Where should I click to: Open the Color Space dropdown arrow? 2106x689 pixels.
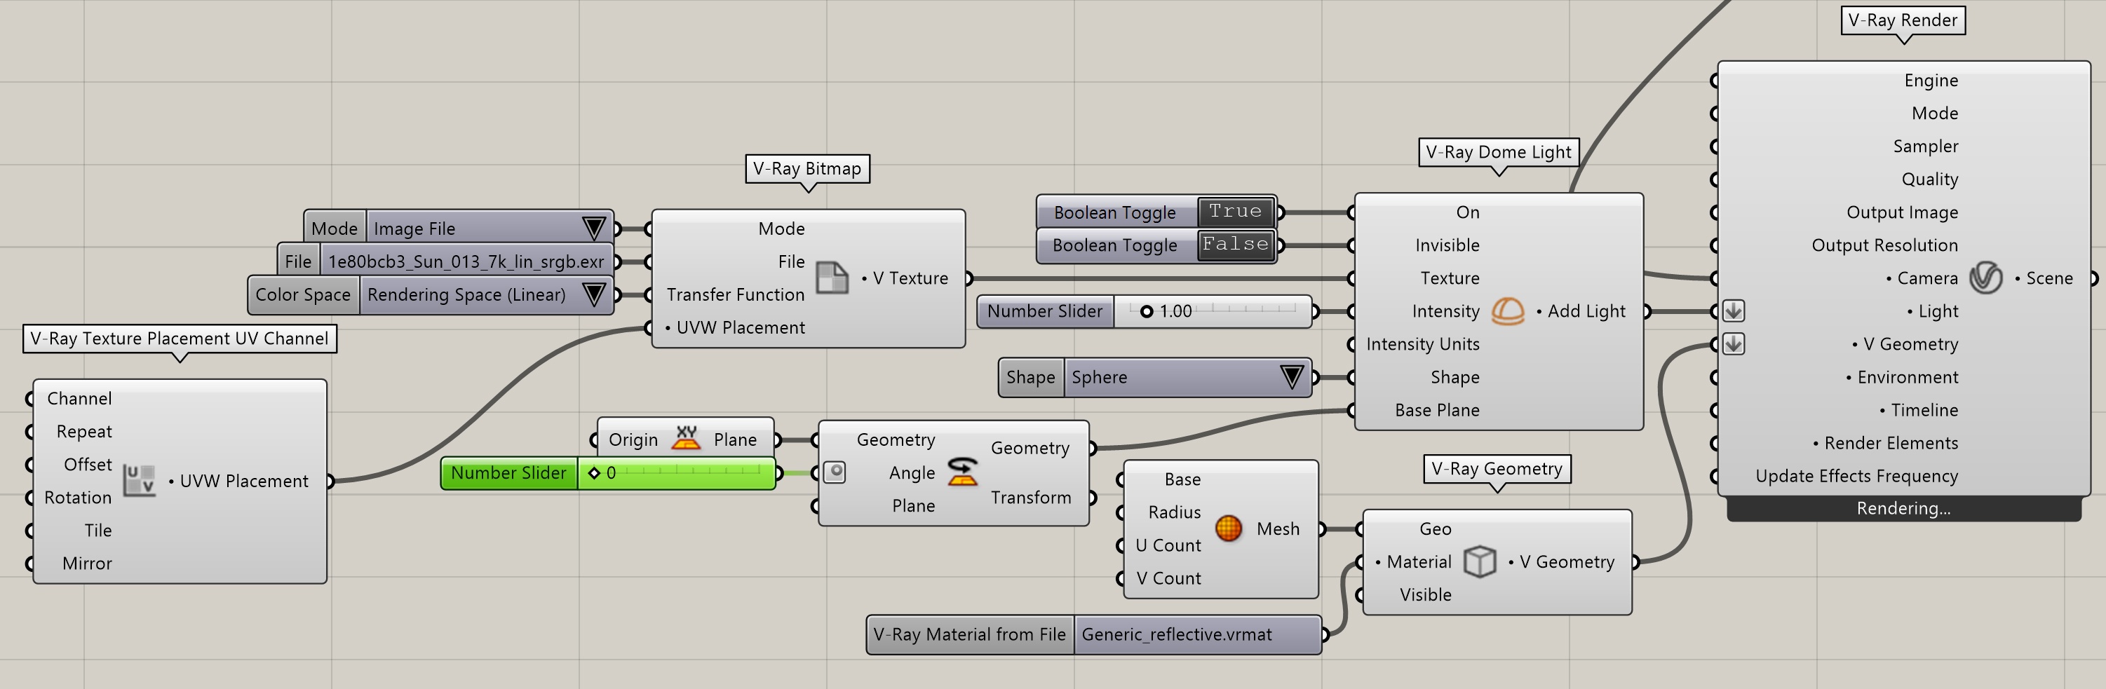coord(595,294)
